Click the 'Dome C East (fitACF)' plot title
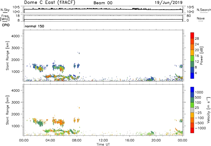Screen dimensions: 211x146 coord(50,3)
